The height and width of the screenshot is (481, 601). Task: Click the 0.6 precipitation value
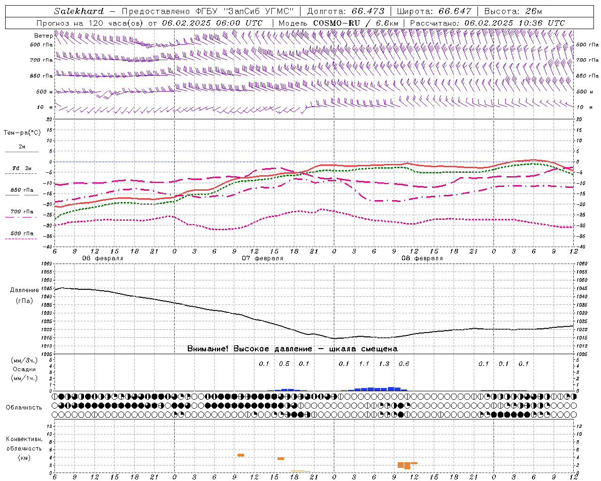[404, 364]
